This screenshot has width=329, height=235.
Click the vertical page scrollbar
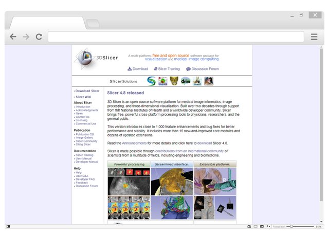click(321, 125)
